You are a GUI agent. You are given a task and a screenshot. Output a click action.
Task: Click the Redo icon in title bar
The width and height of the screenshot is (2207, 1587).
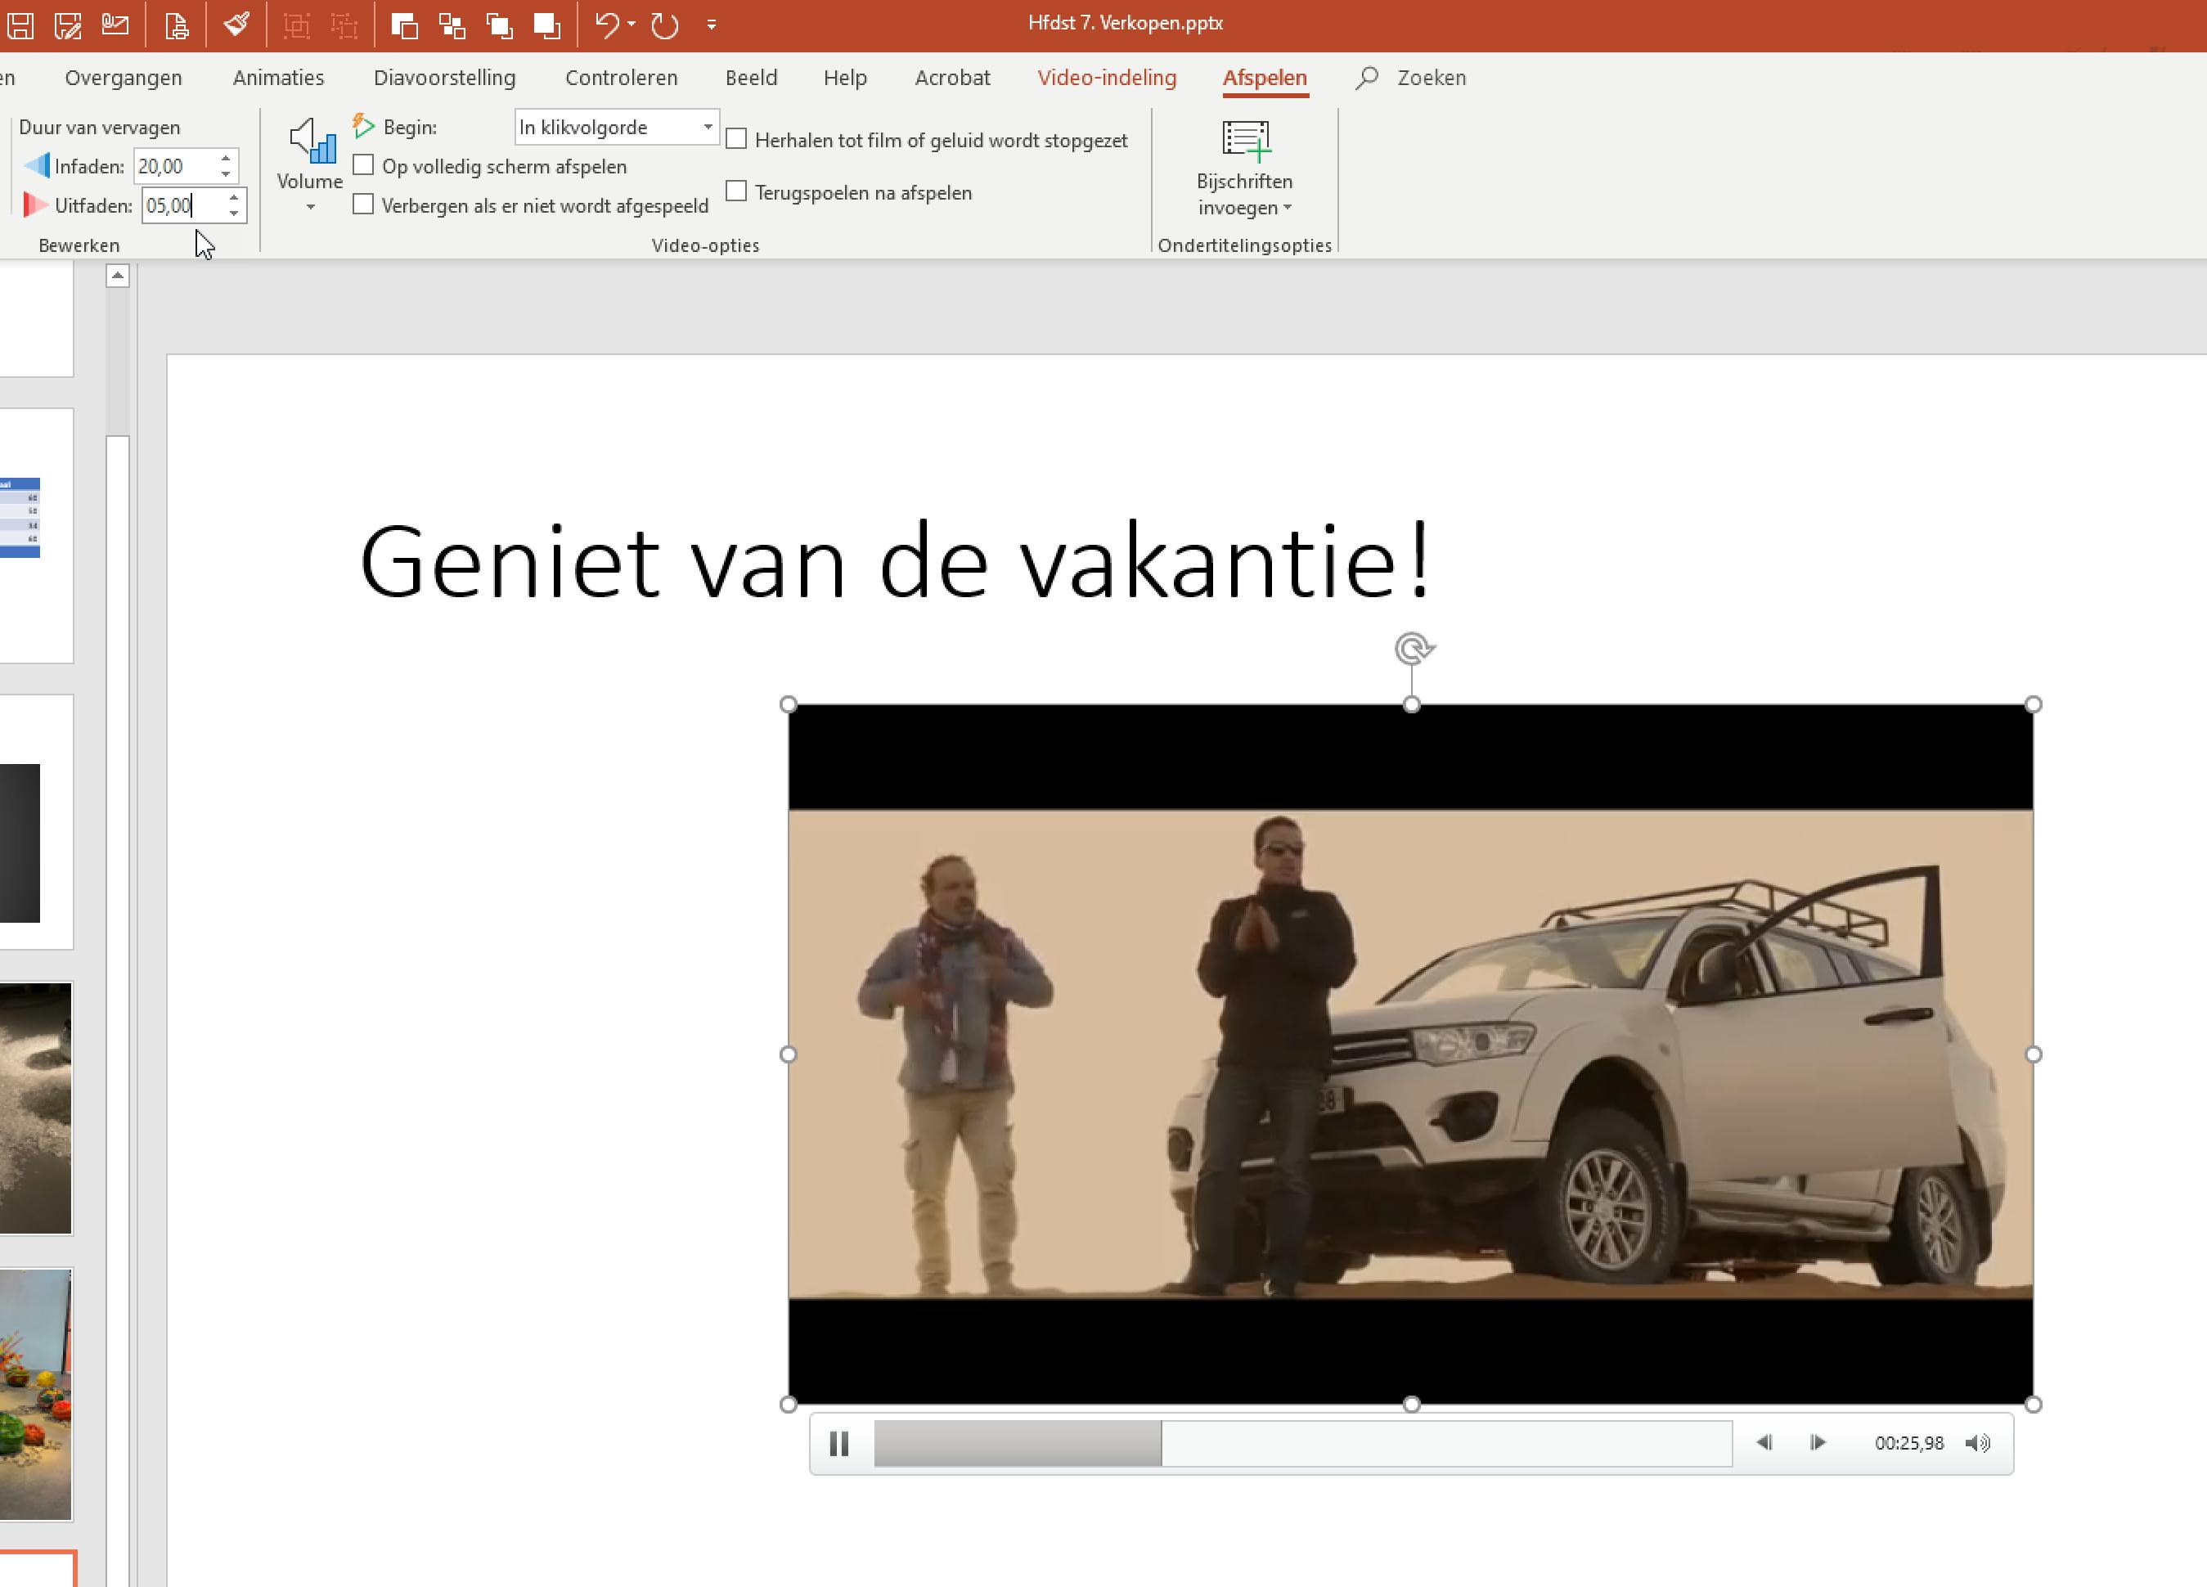point(664,25)
